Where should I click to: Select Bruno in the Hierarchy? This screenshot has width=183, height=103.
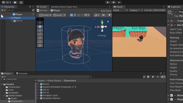(x=19, y=21)
